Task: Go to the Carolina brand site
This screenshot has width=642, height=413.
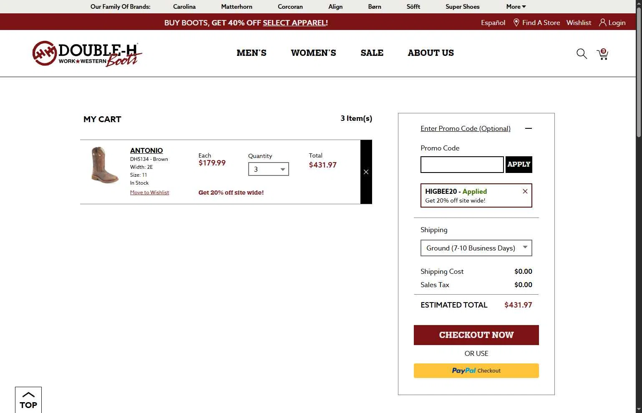Action: (x=184, y=7)
